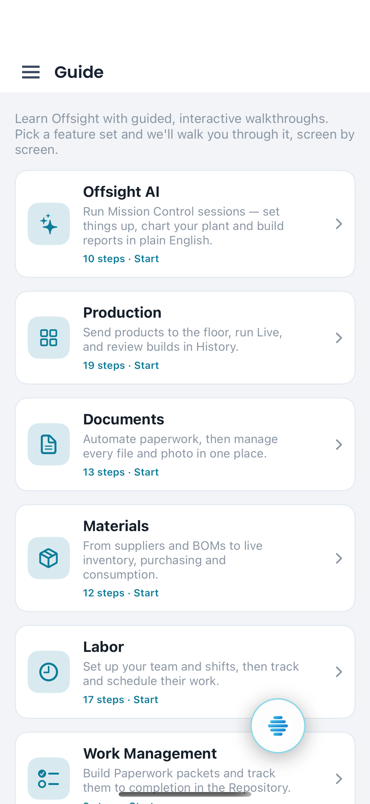Tap the Documents file icon
Image resolution: width=370 pixels, height=804 pixels.
click(49, 444)
